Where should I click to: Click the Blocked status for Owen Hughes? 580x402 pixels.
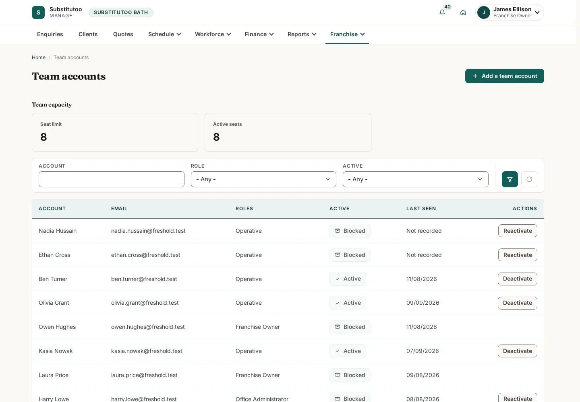350,327
